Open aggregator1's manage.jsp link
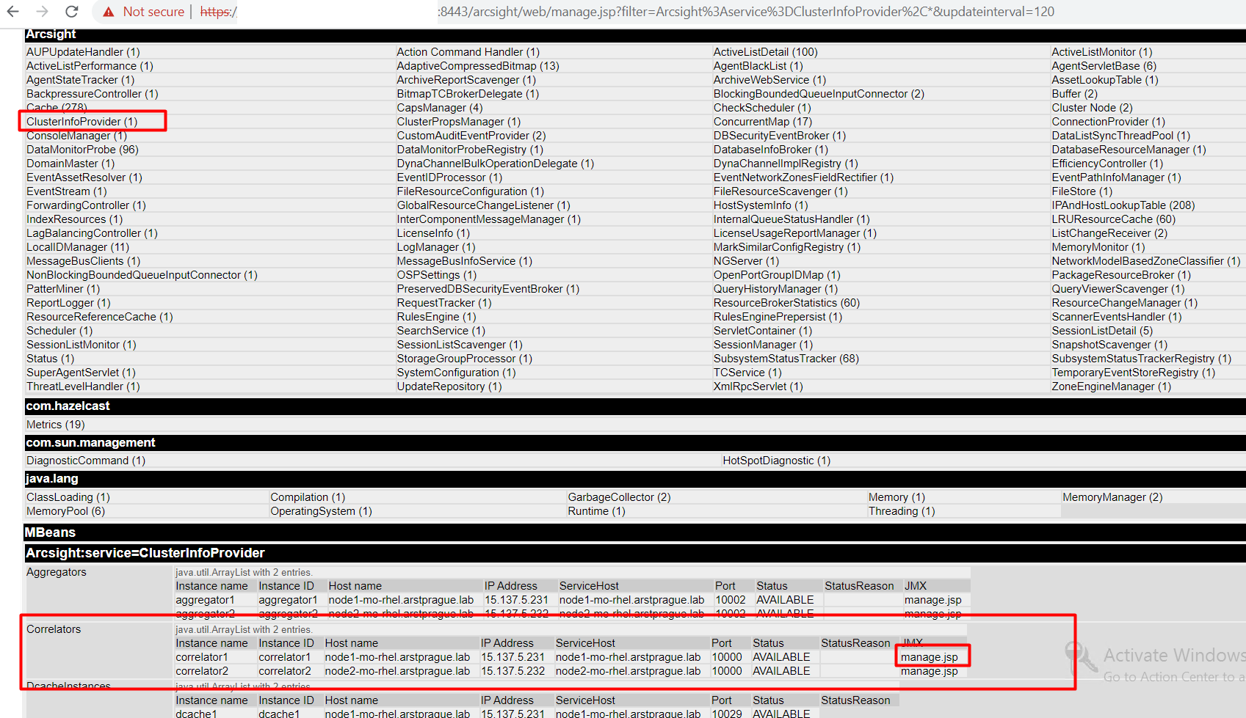This screenshot has width=1246, height=718. (932, 600)
